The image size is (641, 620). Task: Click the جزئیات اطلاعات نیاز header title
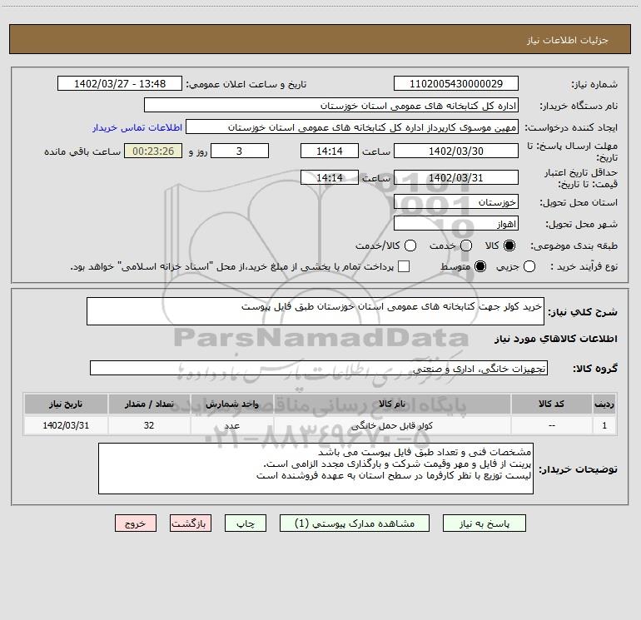[x=568, y=40]
